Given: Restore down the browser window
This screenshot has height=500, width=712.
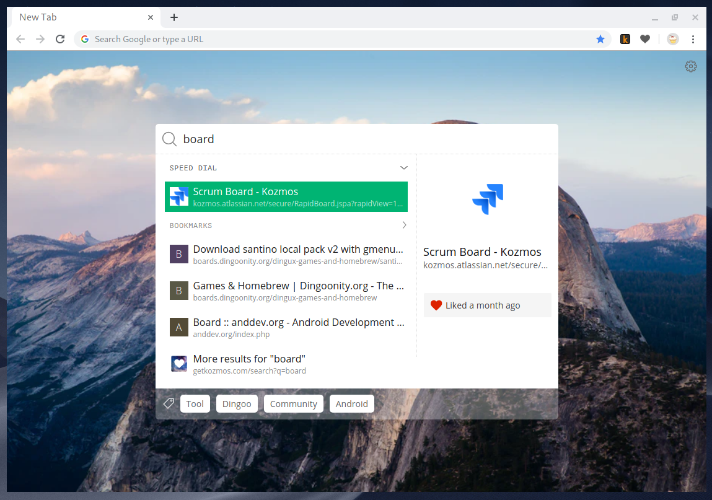Looking at the screenshot, I should tap(675, 17).
